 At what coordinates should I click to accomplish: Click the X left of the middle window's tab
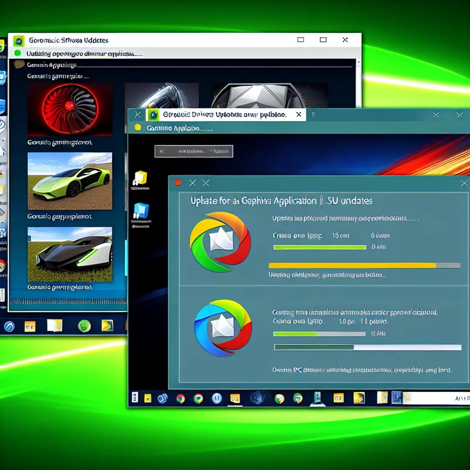[137, 115]
